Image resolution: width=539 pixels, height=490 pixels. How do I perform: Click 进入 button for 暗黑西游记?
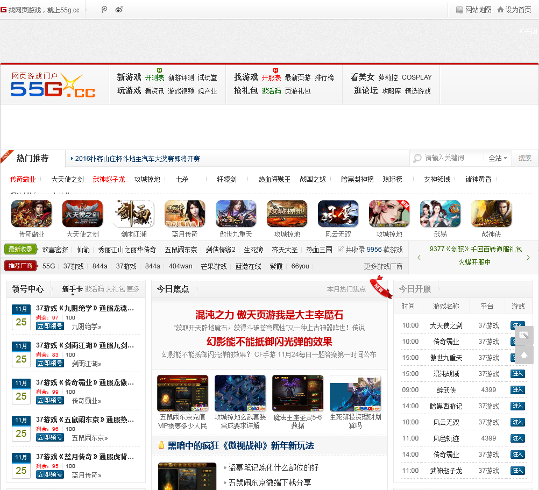coord(517,406)
